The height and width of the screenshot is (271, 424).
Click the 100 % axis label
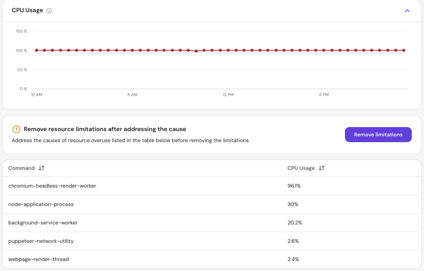point(21,50)
